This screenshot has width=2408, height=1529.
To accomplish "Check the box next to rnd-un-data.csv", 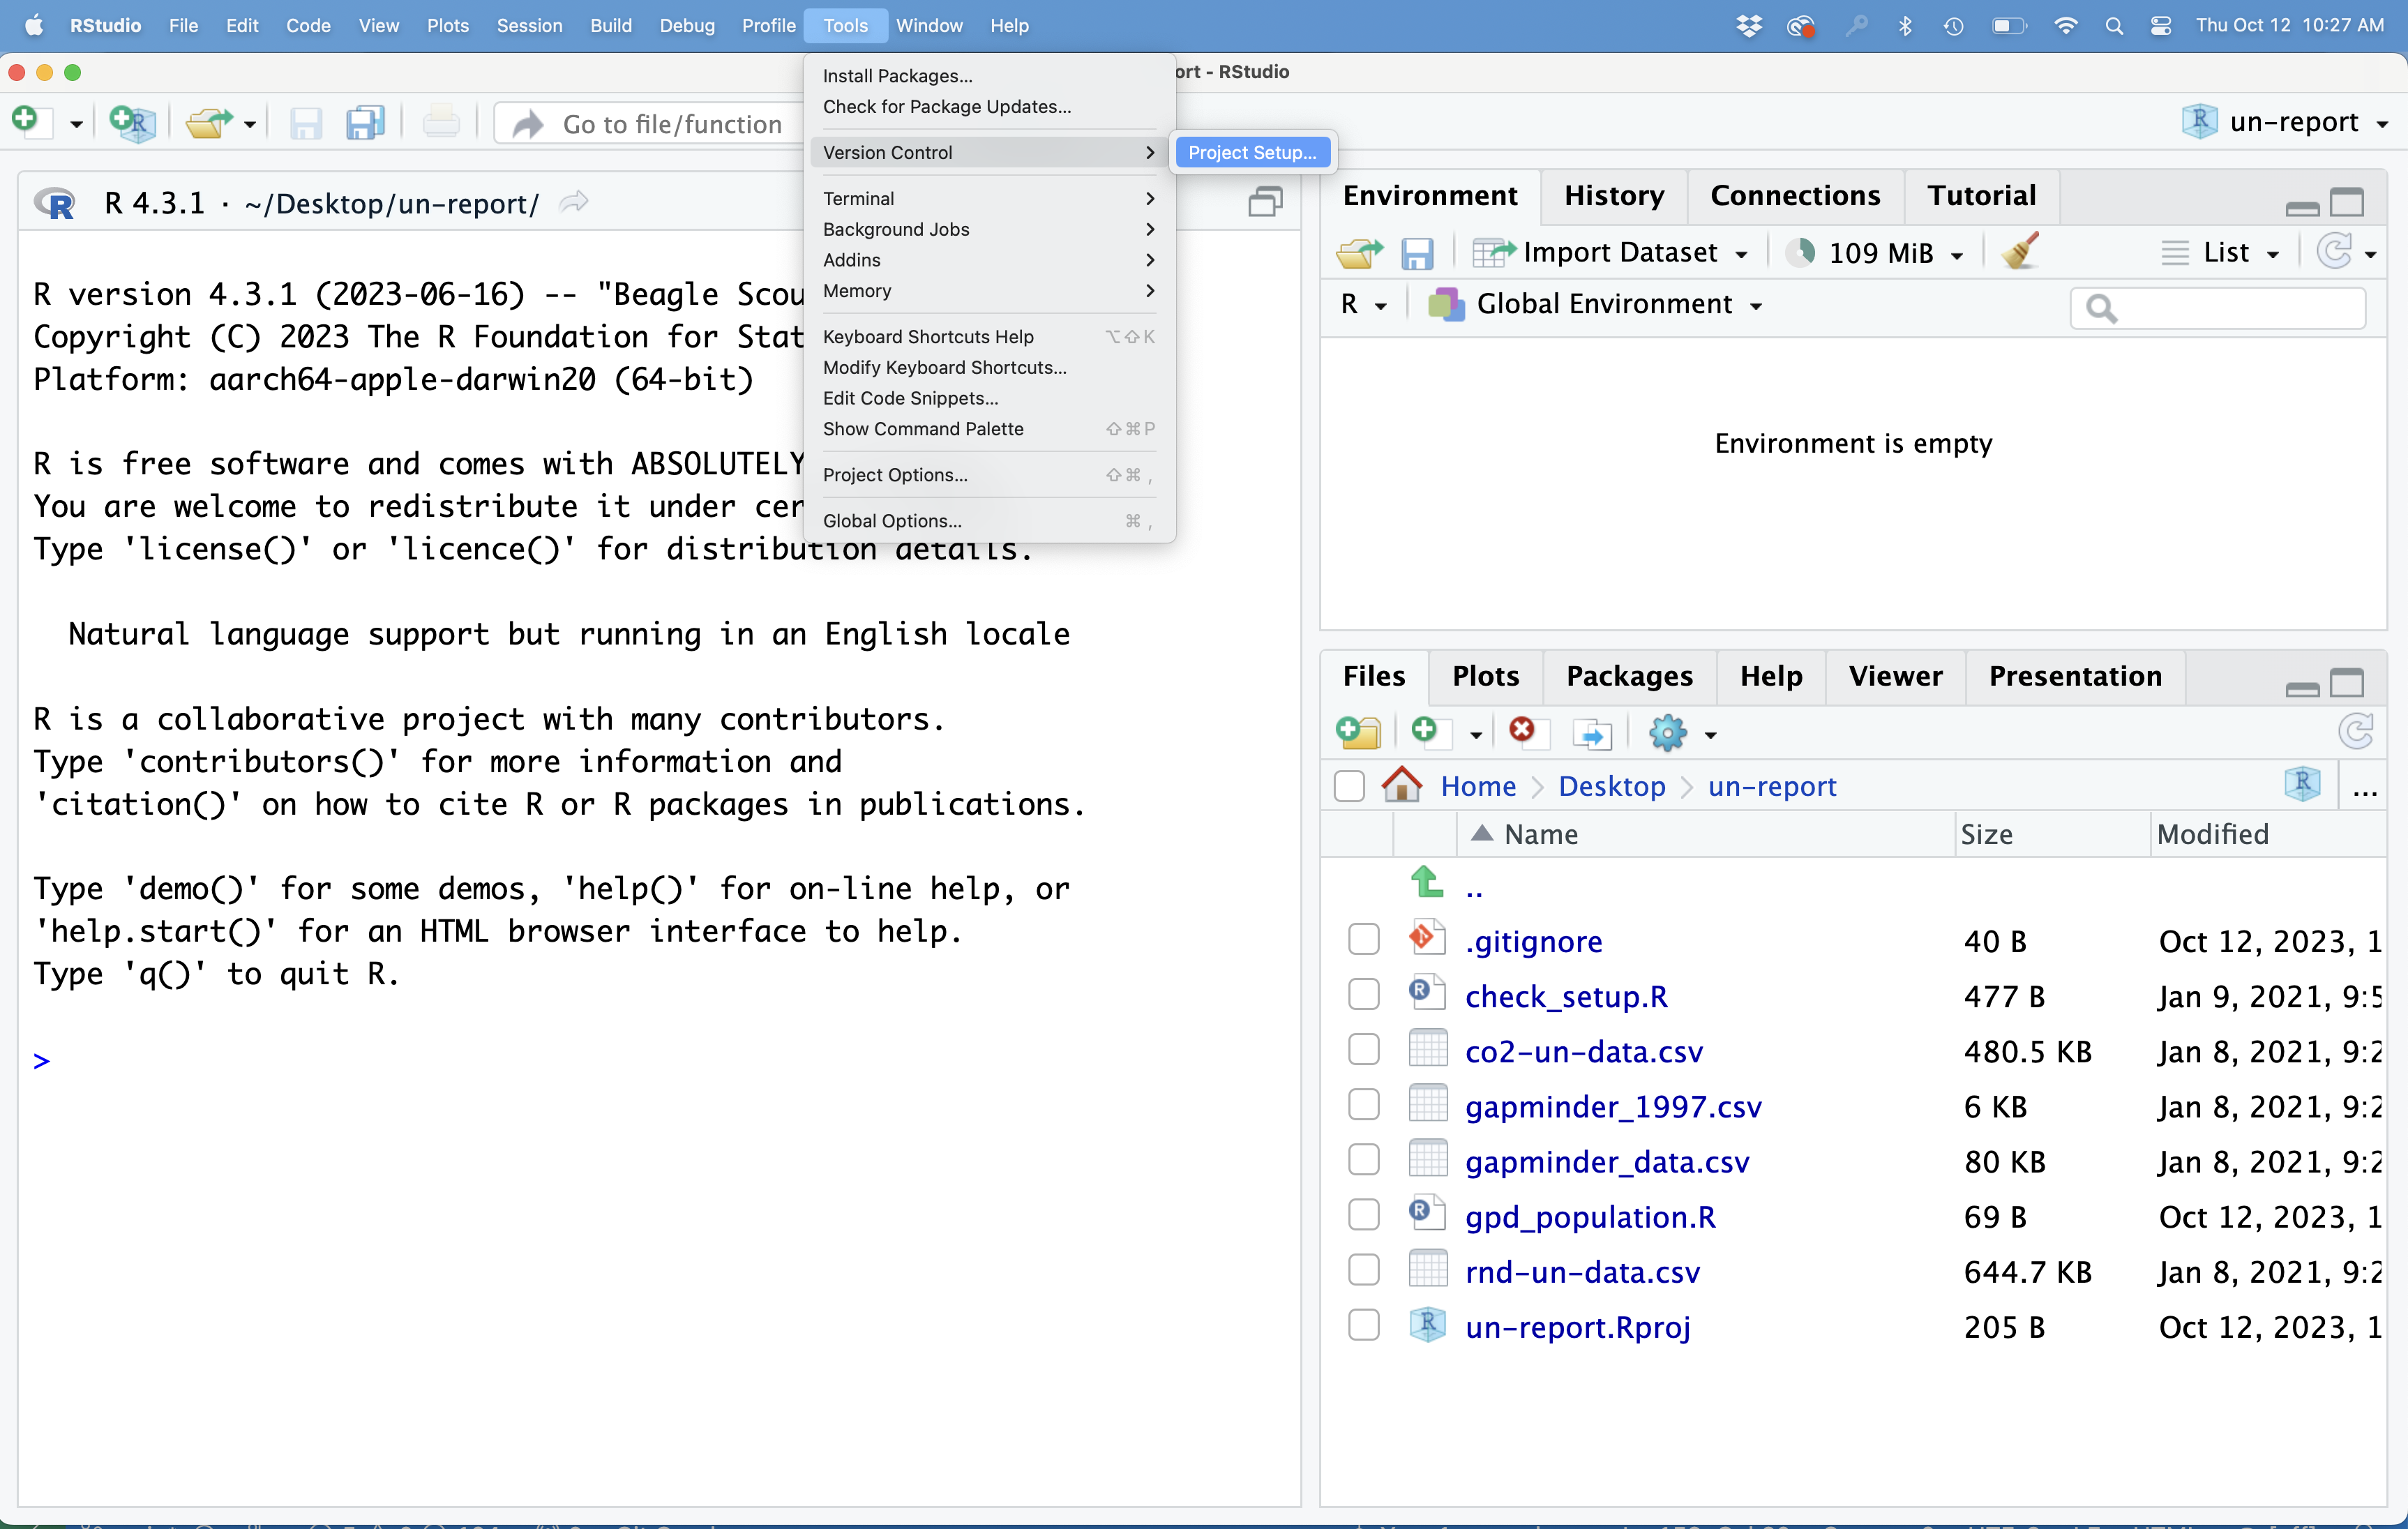I will coord(1364,1270).
